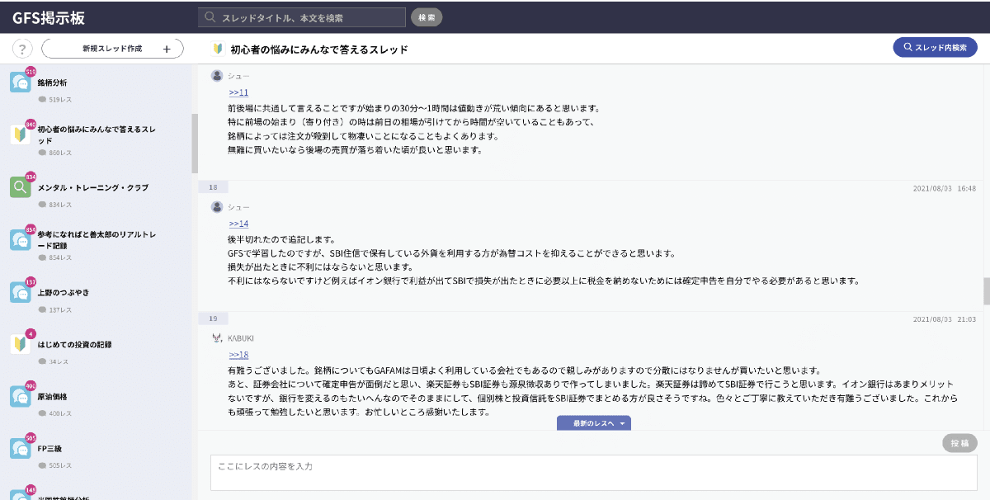This screenshot has width=990, height=500.
Task: Click the メンタル・トレーニング・クラブ green search icon
Action: [x=21, y=187]
